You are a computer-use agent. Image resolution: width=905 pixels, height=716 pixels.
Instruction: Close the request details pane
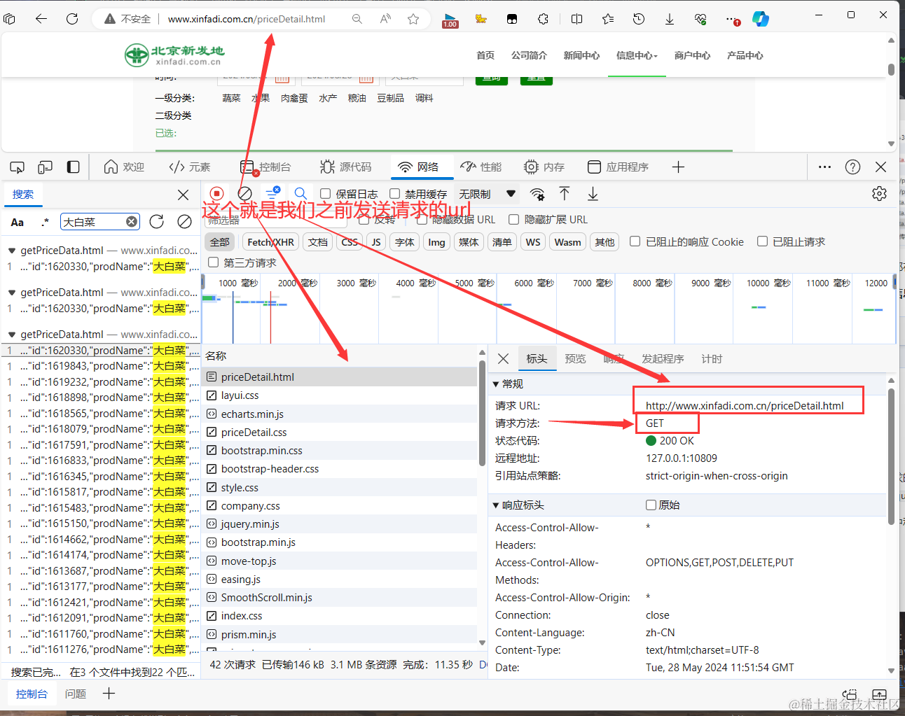[503, 358]
